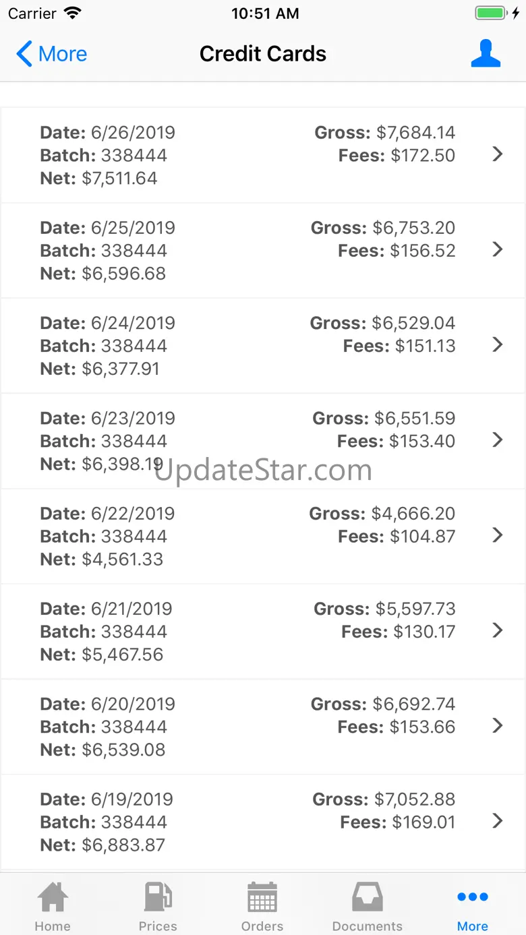Tap the Home house icon
Image resolution: width=526 pixels, height=935 pixels.
pos(53,897)
